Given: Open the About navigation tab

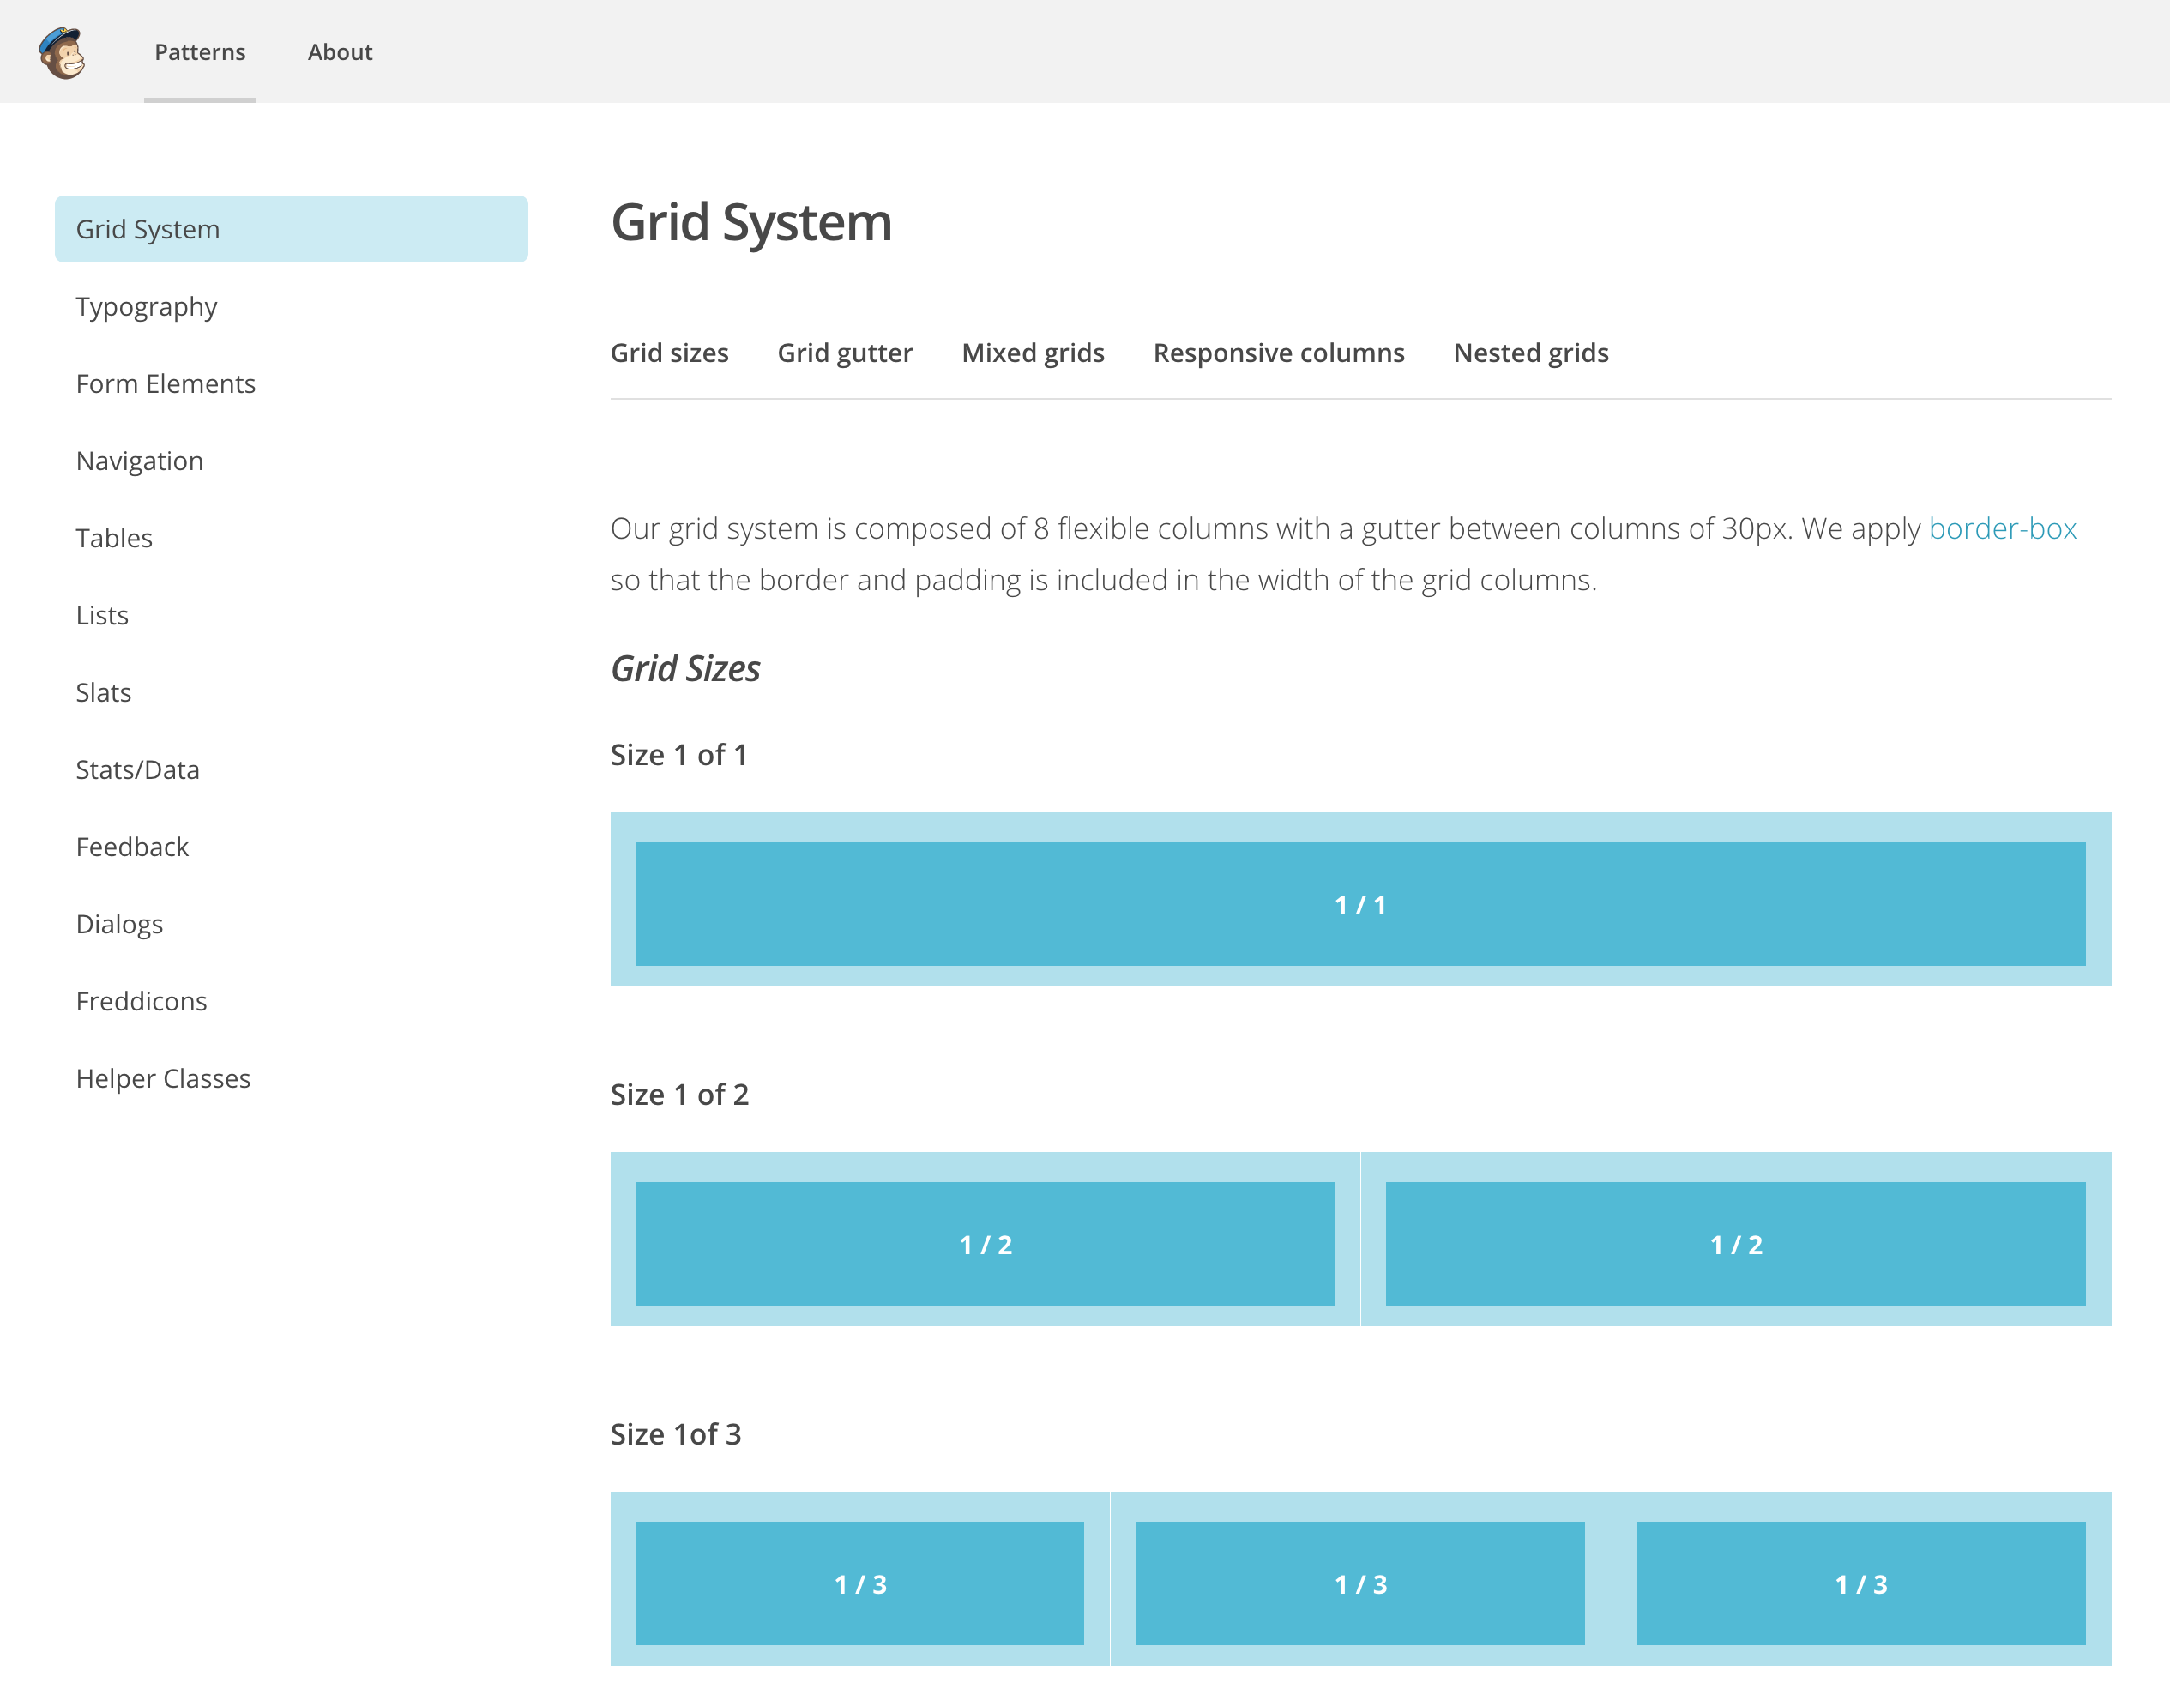Looking at the screenshot, I should pos(340,52).
